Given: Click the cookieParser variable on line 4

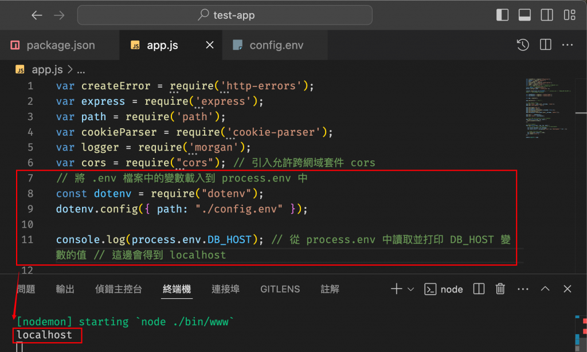Looking at the screenshot, I should click(119, 132).
